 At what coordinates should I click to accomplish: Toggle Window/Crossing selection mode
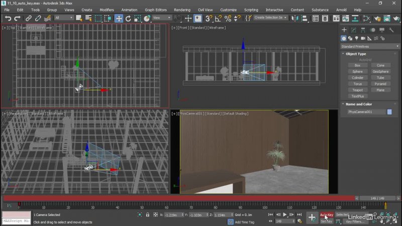click(x=108, y=18)
